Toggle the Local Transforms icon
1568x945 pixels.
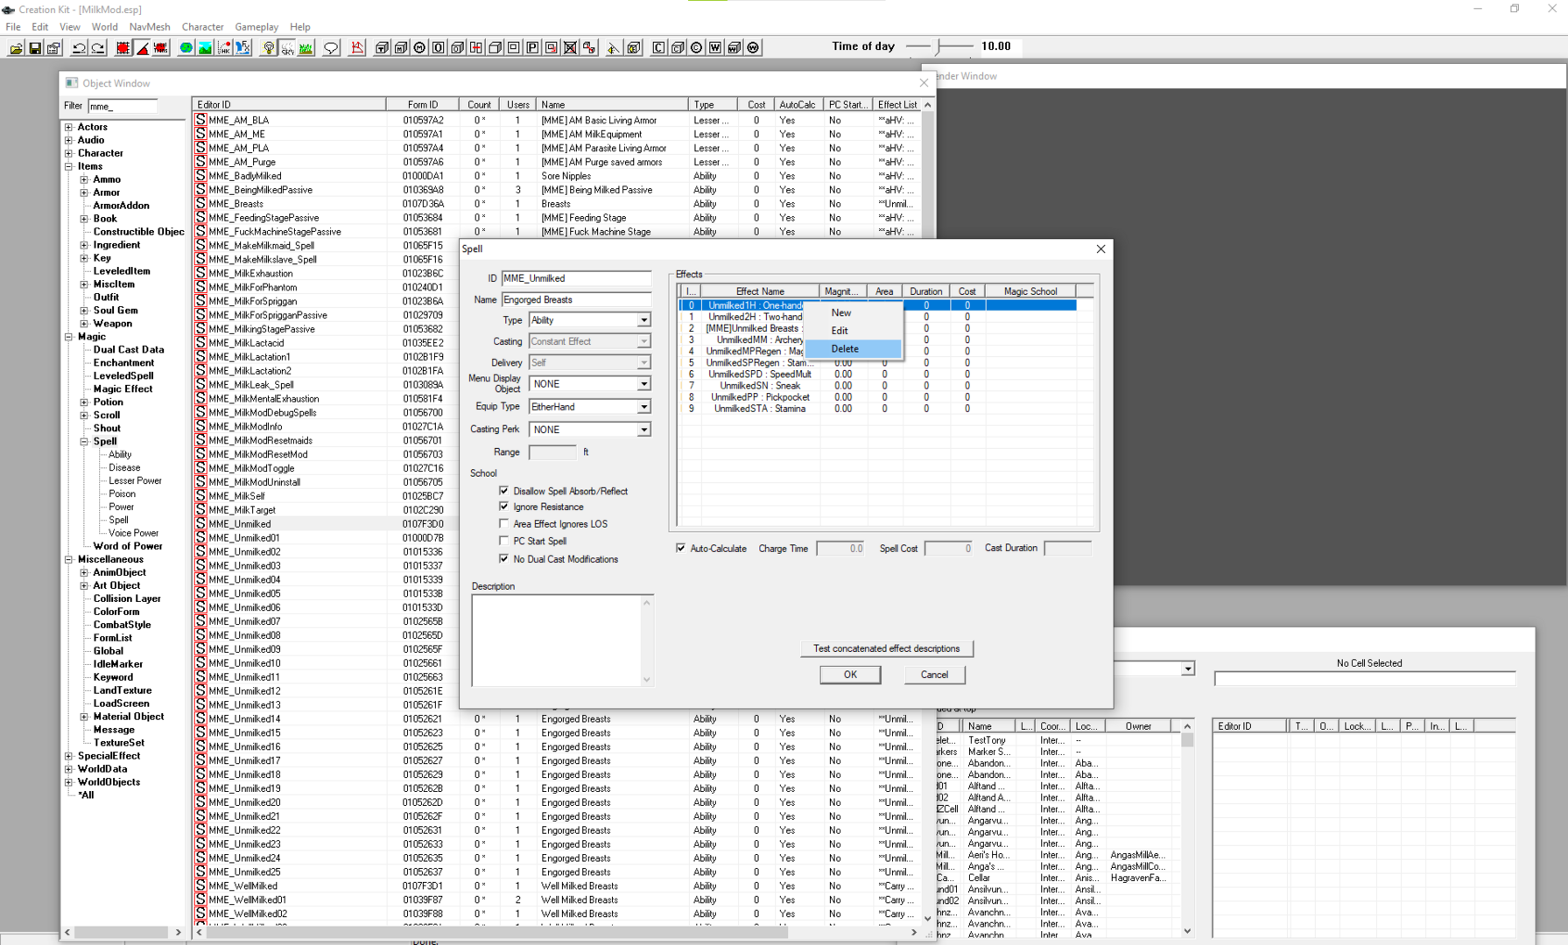pyautogui.click(x=161, y=48)
